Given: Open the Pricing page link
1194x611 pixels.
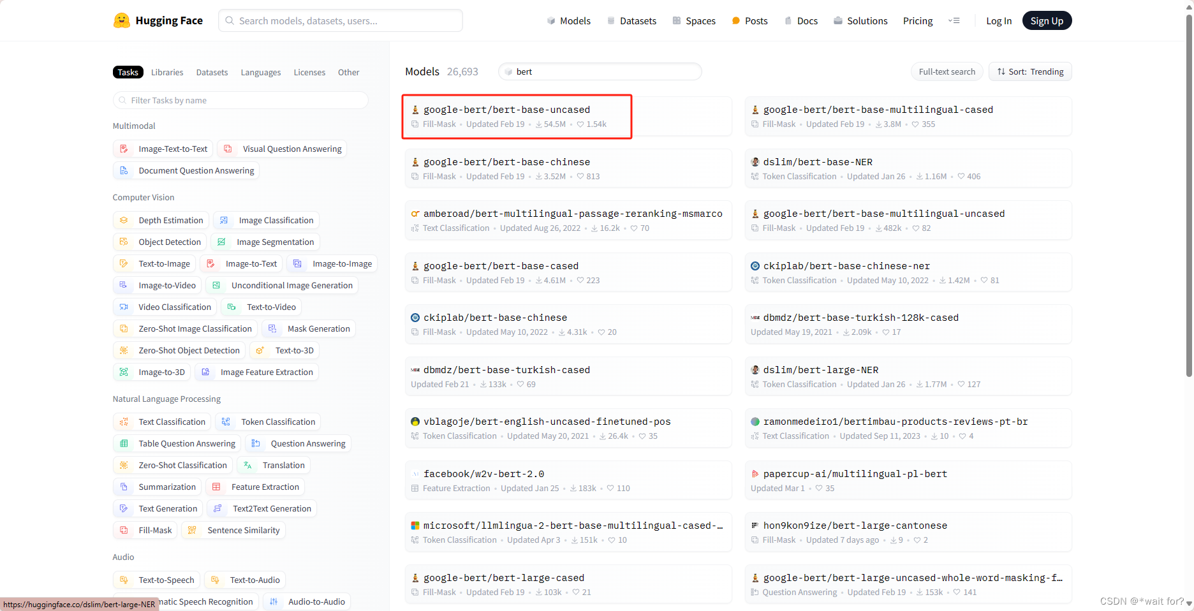Looking at the screenshot, I should (918, 21).
